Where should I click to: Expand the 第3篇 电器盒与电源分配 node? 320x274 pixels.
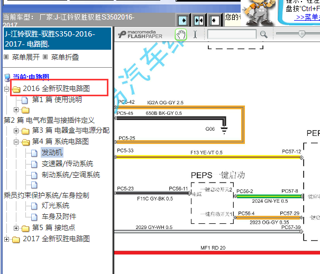pyautogui.click(x=16, y=131)
